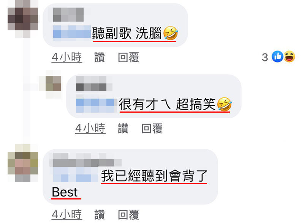Viewport: 304px width, 223px height.
Task: Click the tagged blue name before 聽副歌
Action: tap(72, 33)
